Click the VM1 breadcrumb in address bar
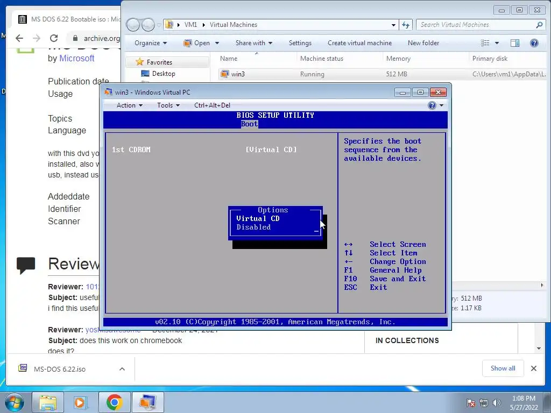This screenshot has height=413, width=551. 190,25
